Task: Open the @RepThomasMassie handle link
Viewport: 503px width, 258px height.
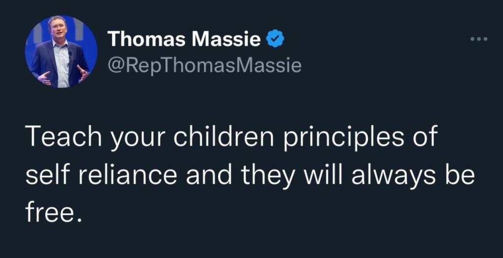Action: point(204,64)
